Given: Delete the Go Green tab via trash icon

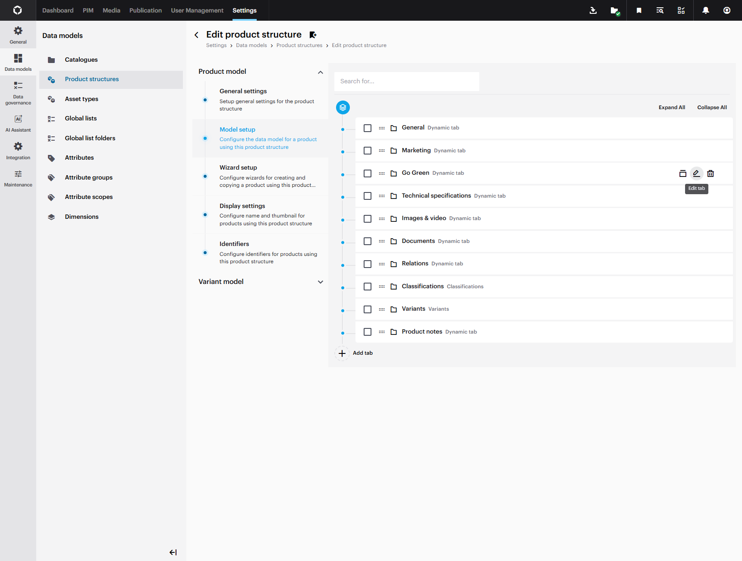Looking at the screenshot, I should [711, 173].
